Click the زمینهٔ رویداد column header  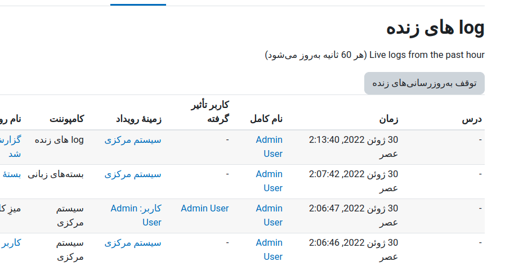(x=138, y=119)
